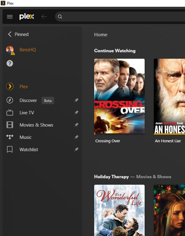Unpin Music with the pin icon
This screenshot has width=185, height=236.
pyautogui.click(x=76, y=137)
